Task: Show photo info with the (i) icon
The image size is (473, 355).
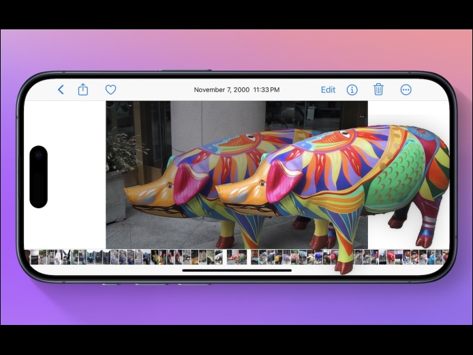Action: (x=352, y=89)
